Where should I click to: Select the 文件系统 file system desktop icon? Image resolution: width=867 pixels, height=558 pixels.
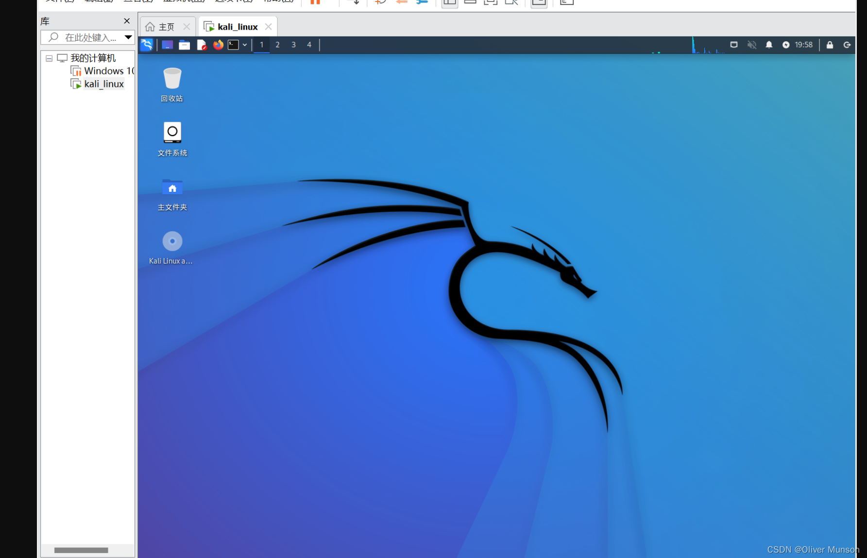coord(172,139)
